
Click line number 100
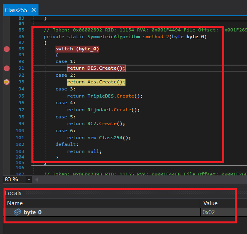tap(20, 131)
